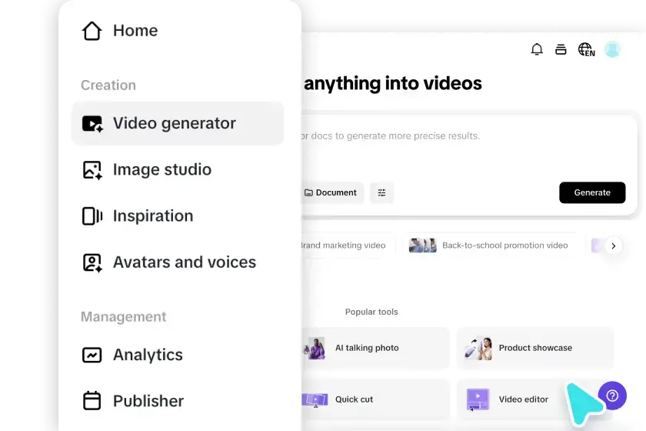Click the Product showcase thumbnail
Image resolution: width=646 pixels, height=431 pixels.
click(x=478, y=348)
